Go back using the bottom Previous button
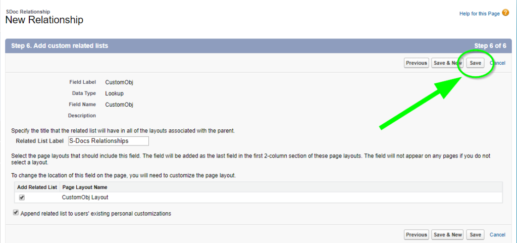Image resolution: width=517 pixels, height=243 pixels. tap(417, 235)
